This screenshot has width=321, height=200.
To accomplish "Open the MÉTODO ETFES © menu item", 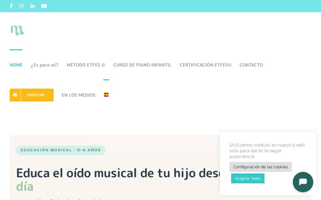I will (x=86, y=65).
